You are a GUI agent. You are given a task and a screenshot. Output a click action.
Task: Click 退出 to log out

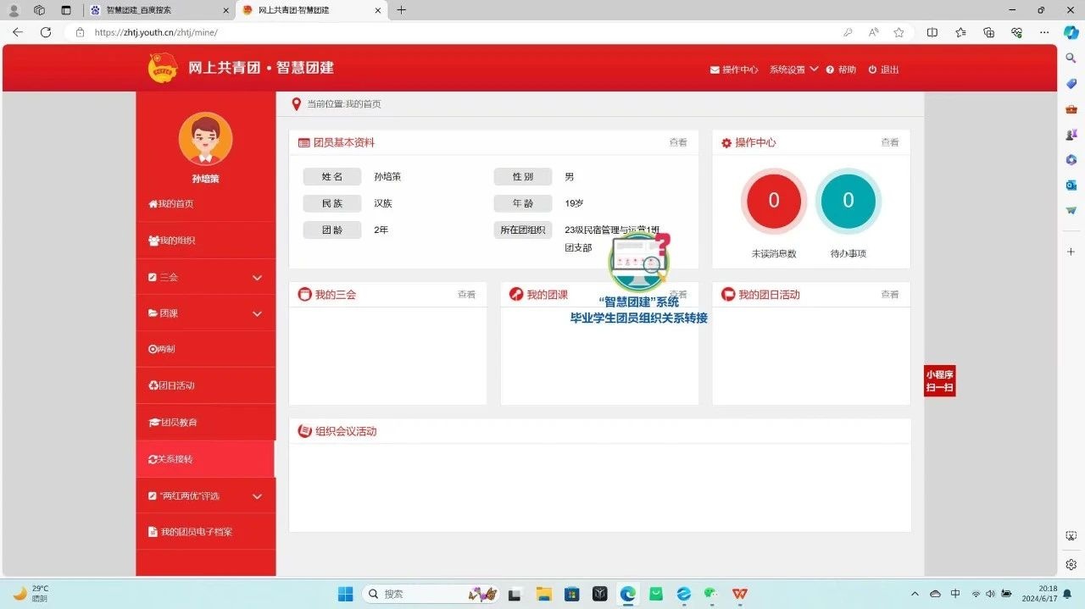(x=883, y=69)
